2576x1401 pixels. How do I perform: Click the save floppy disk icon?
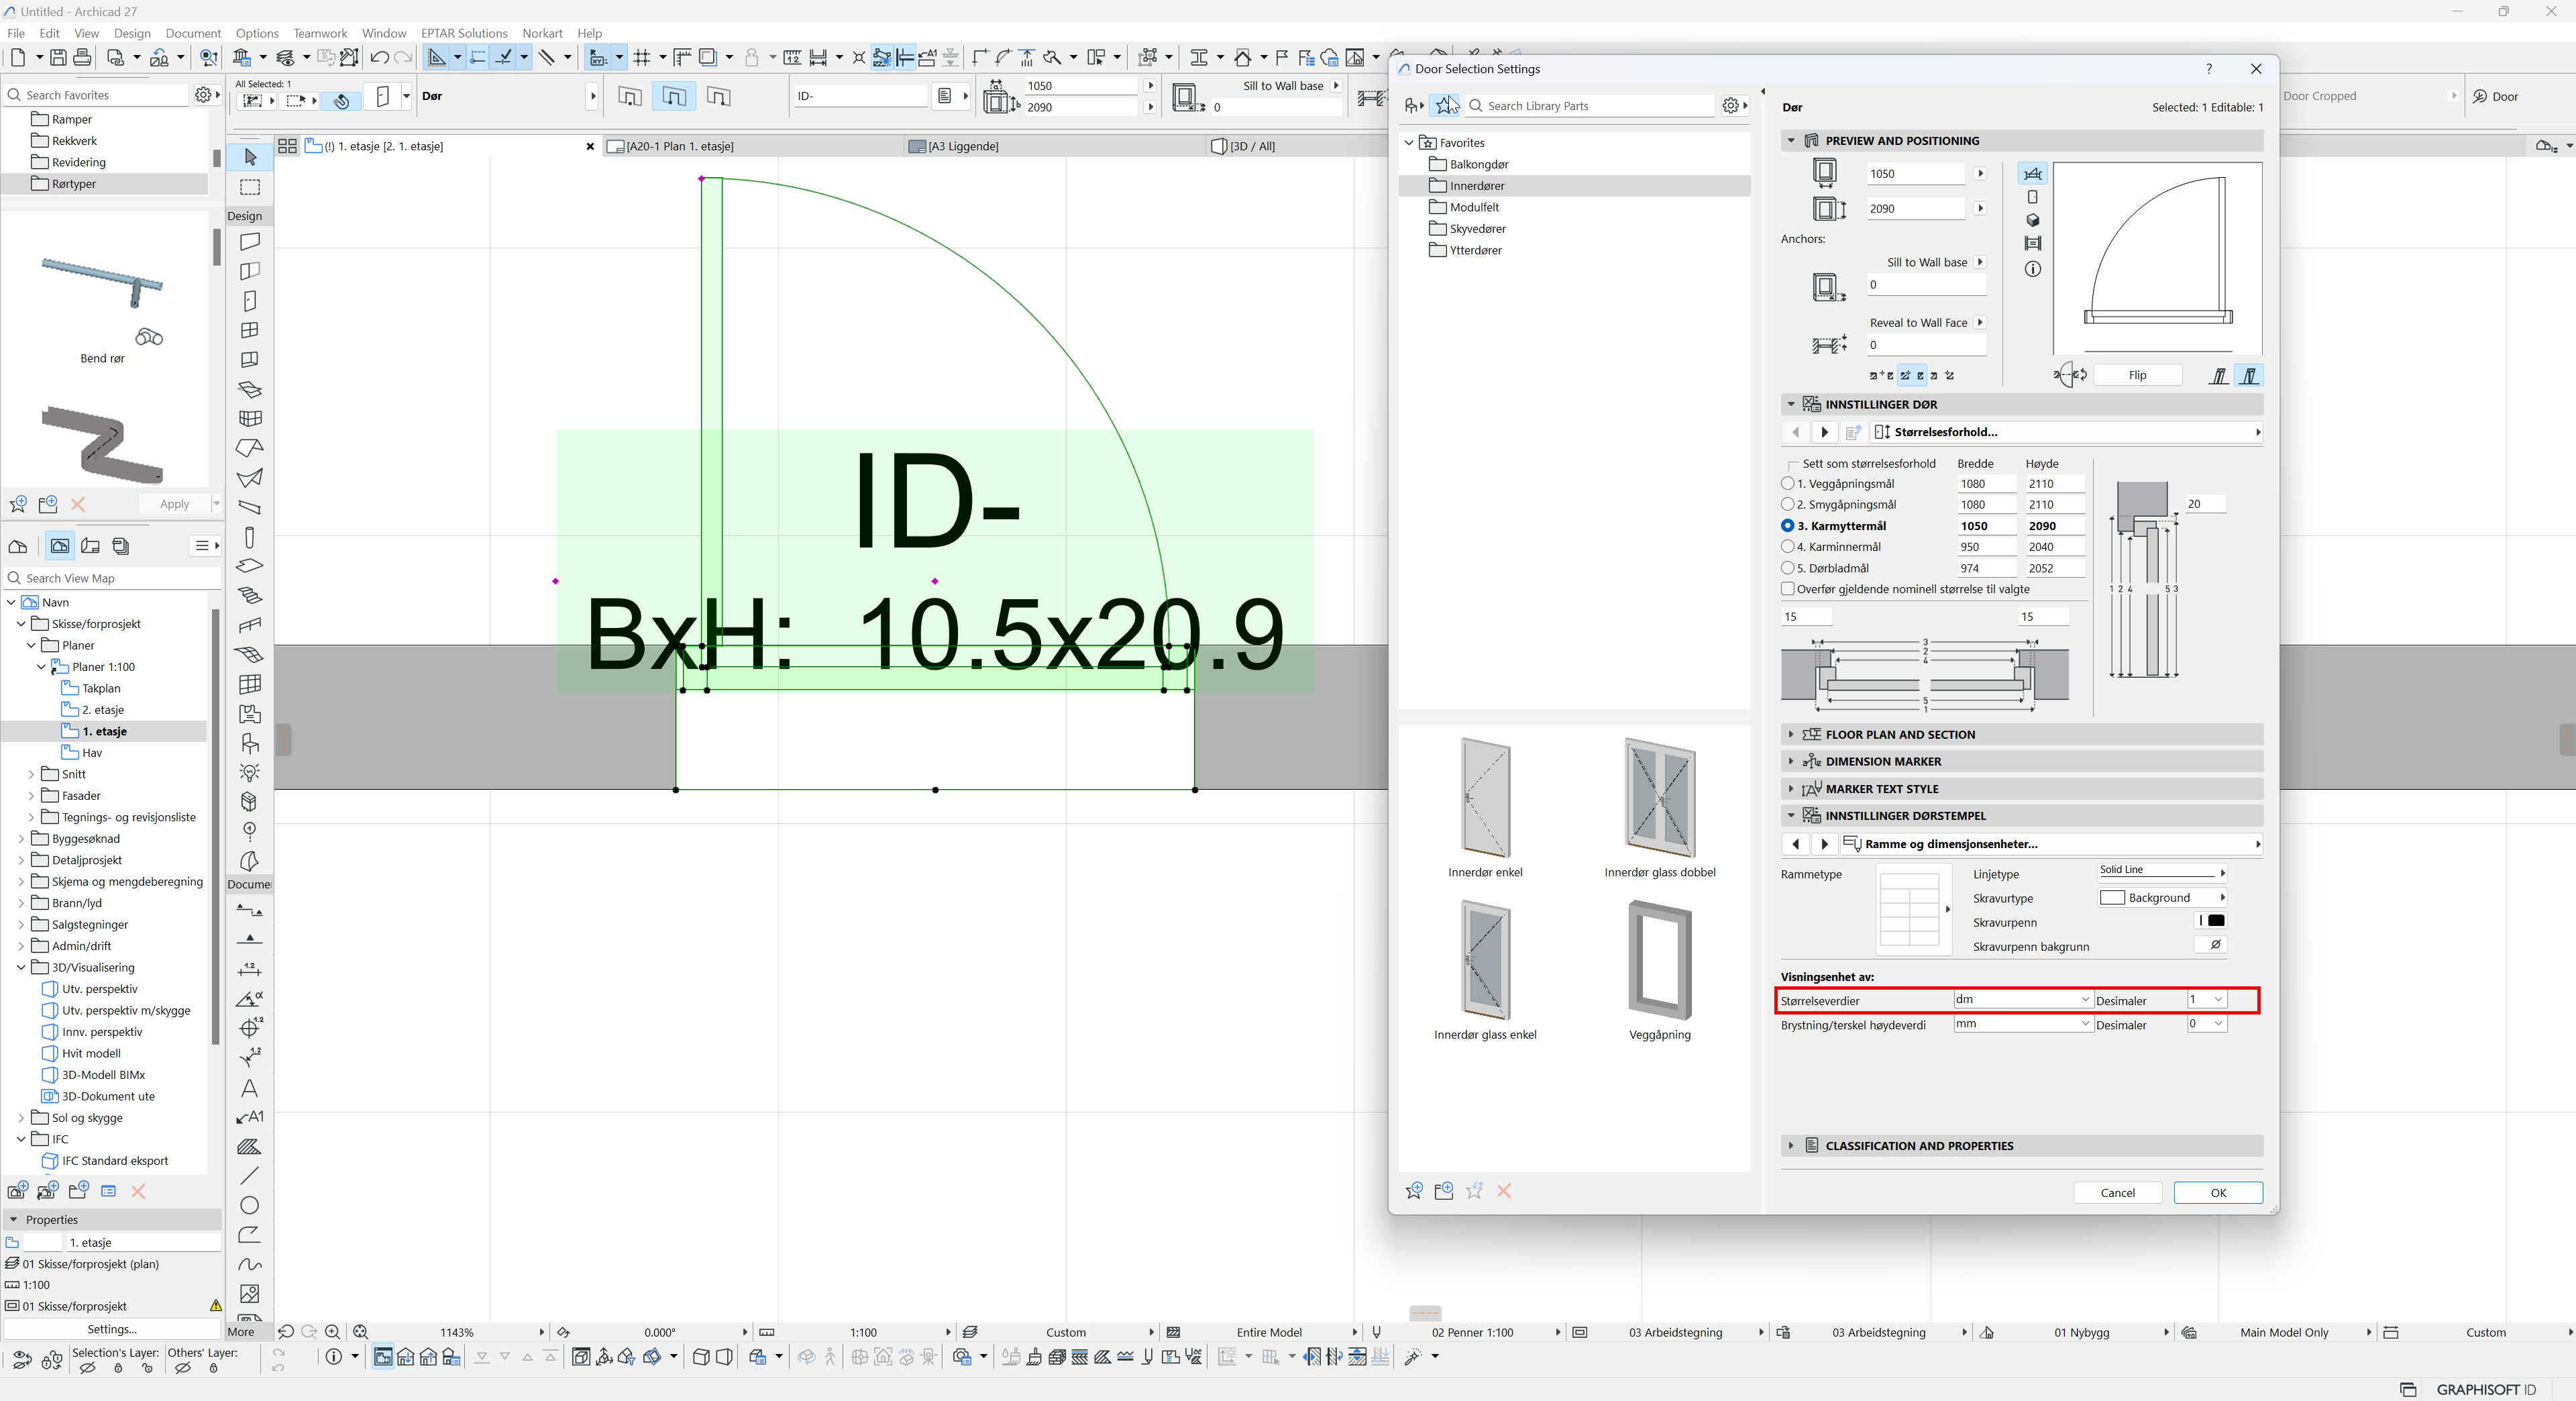[58, 58]
